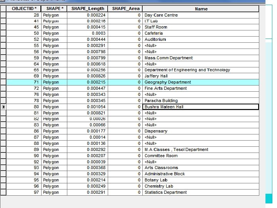Sort by the OBJECTID column header
Screen dimensions: 277x208
click(x=23, y=8)
